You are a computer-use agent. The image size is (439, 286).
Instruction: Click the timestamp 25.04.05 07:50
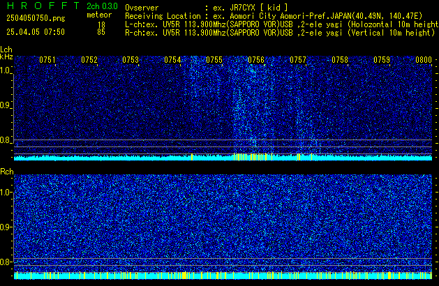[36, 32]
